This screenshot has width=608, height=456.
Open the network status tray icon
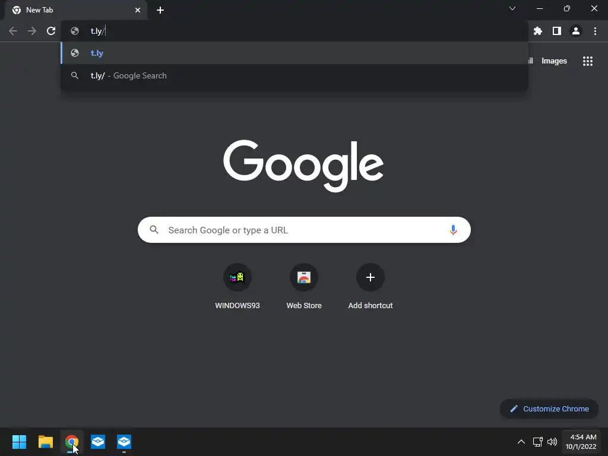538,442
